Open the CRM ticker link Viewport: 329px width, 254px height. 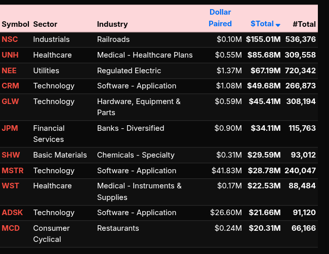pyautogui.click(x=10, y=86)
